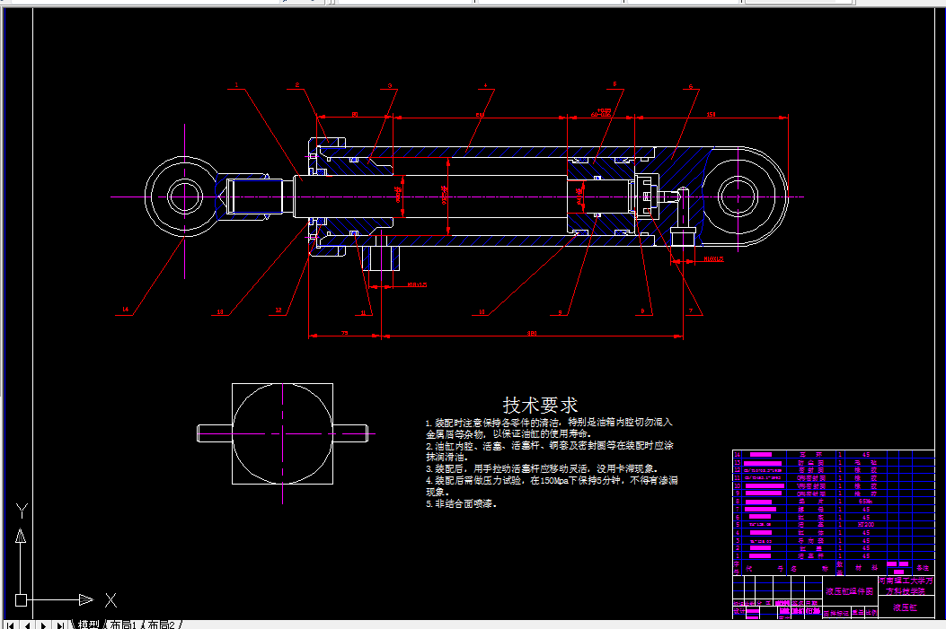Jump to the last layout tab arrow
Image resolution: width=946 pixels, height=629 pixels.
point(61,625)
